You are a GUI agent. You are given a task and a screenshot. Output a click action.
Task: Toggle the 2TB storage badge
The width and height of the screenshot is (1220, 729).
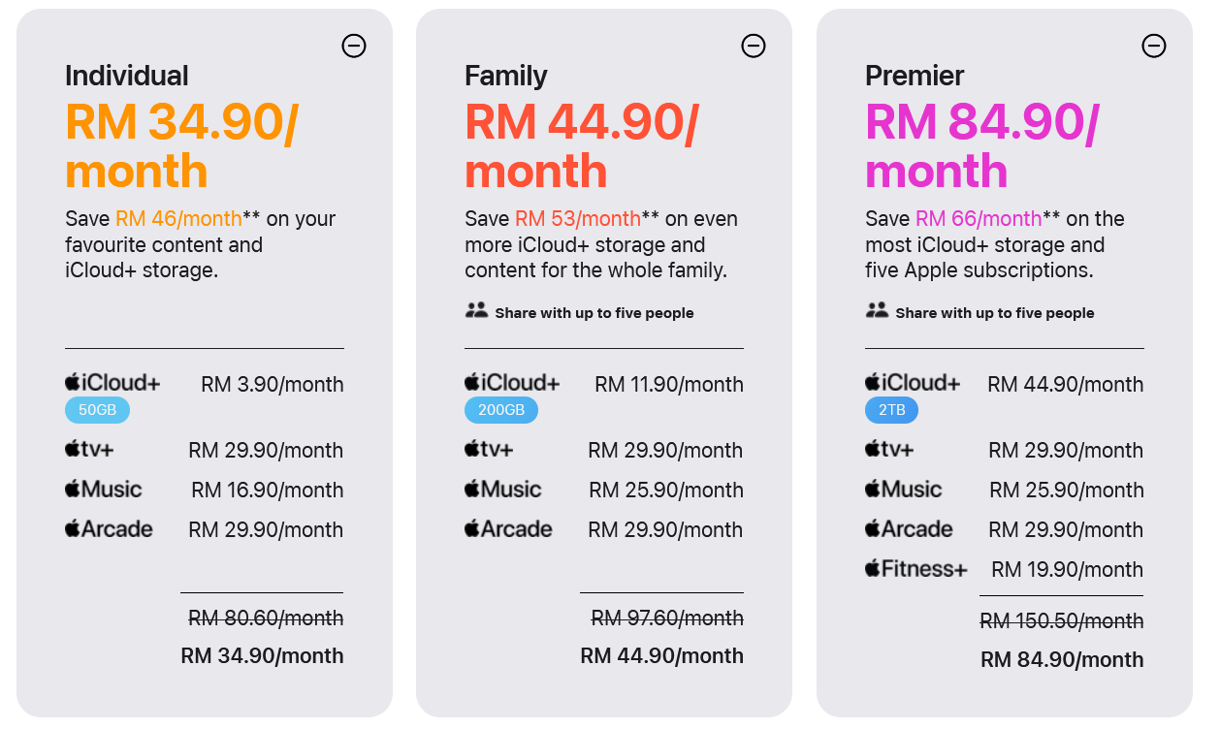[x=891, y=409]
